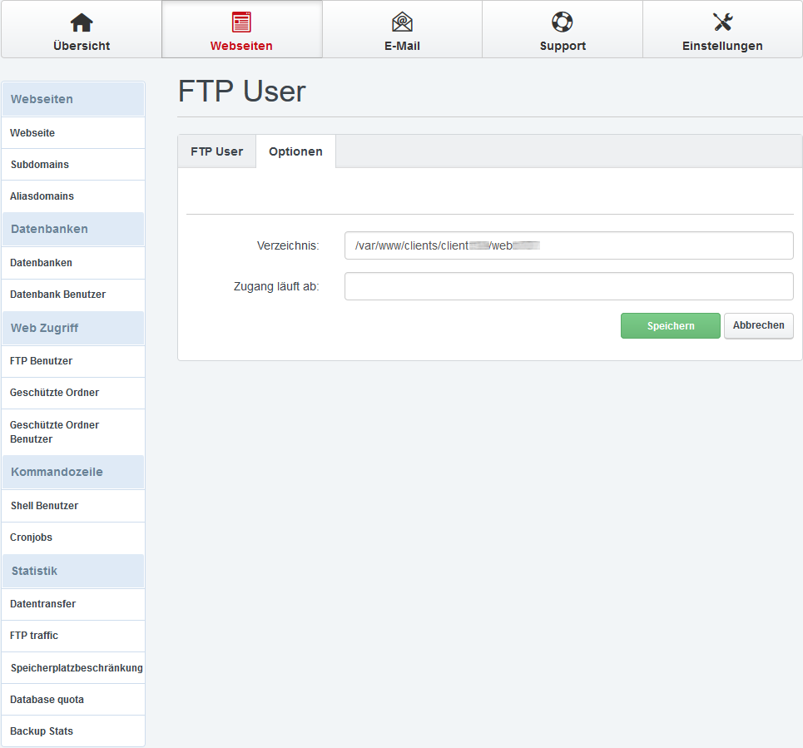This screenshot has height=748, width=803.
Task: Click the Support lifebuoy icon
Action: coord(563,22)
